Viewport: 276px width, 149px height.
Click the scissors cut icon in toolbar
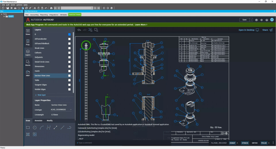pos(35,8)
